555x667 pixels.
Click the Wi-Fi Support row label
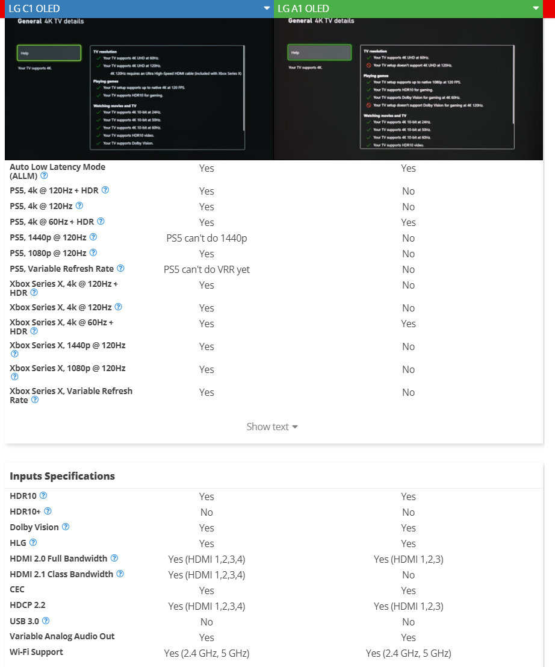tap(37, 652)
